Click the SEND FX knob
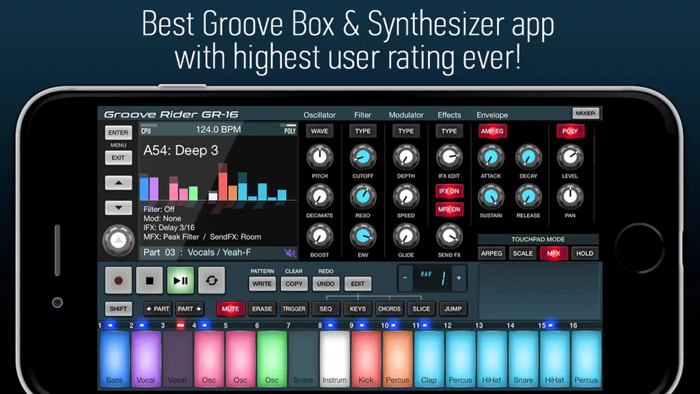Viewport: 700px width, 394px height. coord(449,236)
